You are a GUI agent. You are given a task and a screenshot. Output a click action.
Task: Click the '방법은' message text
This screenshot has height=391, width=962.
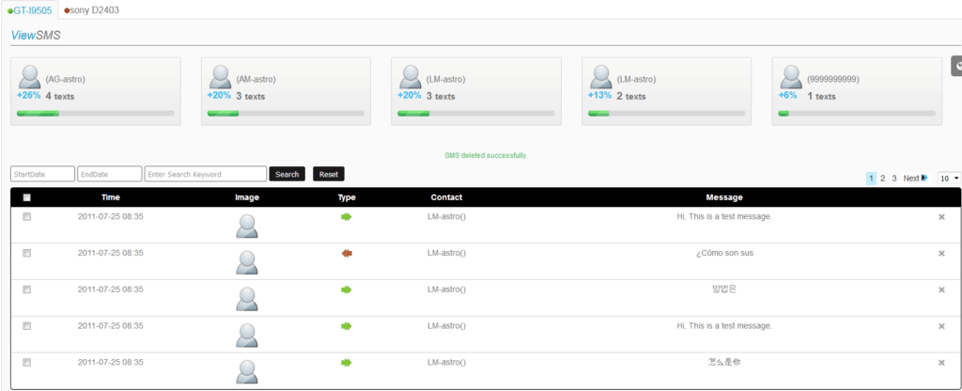(x=724, y=289)
